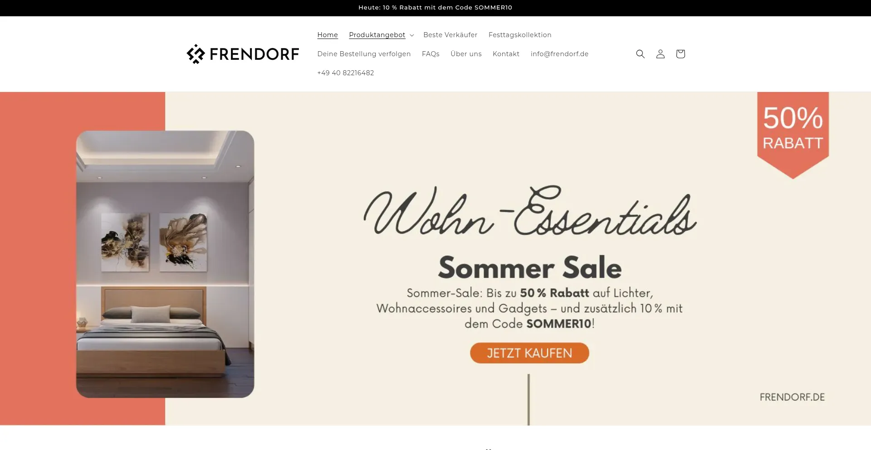
Task: Open the FAQs page
Action: pos(431,54)
